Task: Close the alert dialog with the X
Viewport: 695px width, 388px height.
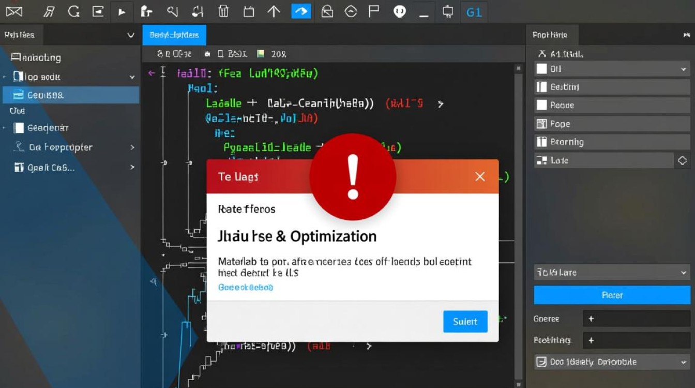Action: pos(480,177)
